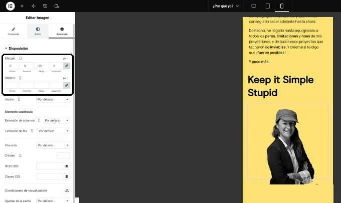Click Relleno Abajo input field

pos(42,85)
